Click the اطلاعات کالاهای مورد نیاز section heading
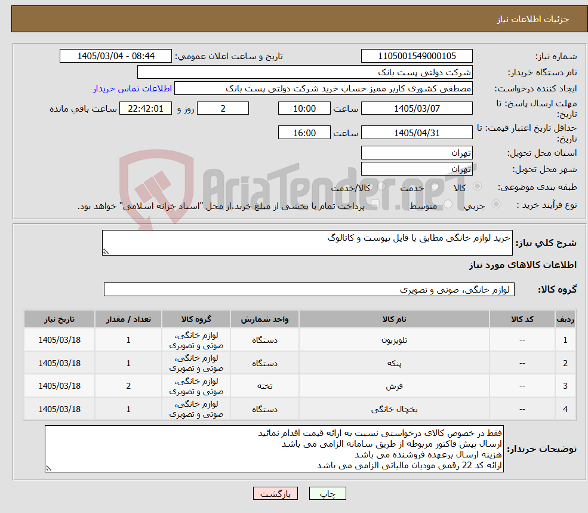Image resolution: width=588 pixels, height=513 pixels. pyautogui.click(x=523, y=265)
